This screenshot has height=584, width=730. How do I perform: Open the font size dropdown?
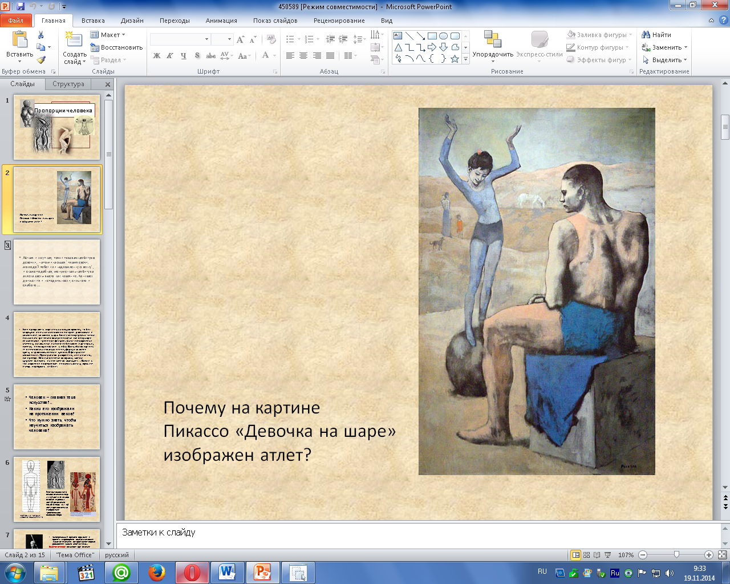[229, 39]
